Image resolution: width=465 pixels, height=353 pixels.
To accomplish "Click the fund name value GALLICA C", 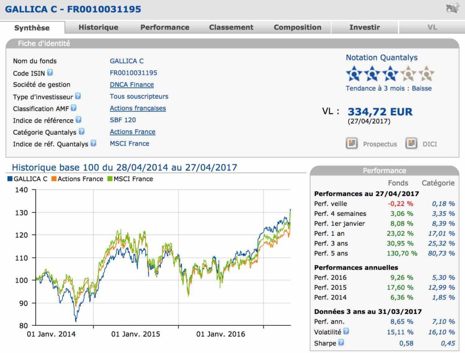I will click(x=127, y=61).
